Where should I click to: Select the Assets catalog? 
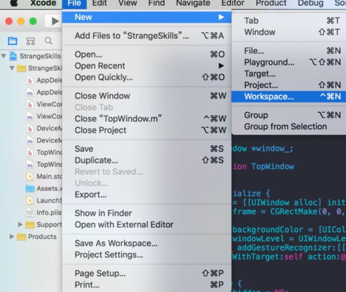tap(49, 188)
